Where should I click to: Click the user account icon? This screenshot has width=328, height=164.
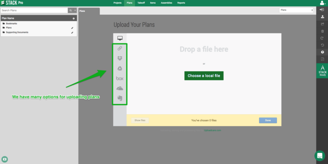pyautogui.click(x=322, y=3)
